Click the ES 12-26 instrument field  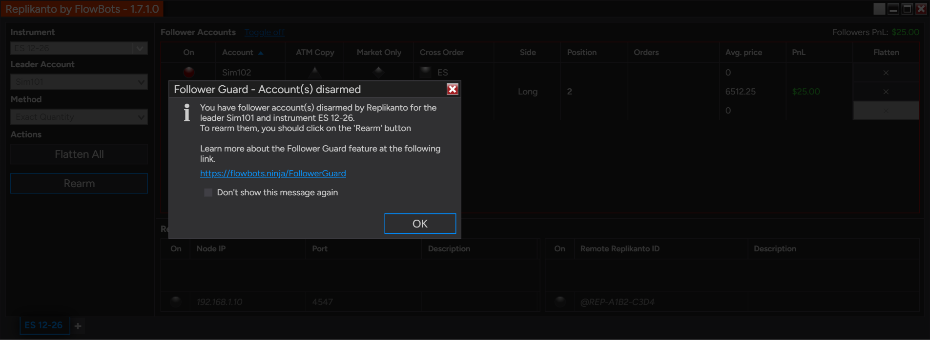[x=71, y=48]
